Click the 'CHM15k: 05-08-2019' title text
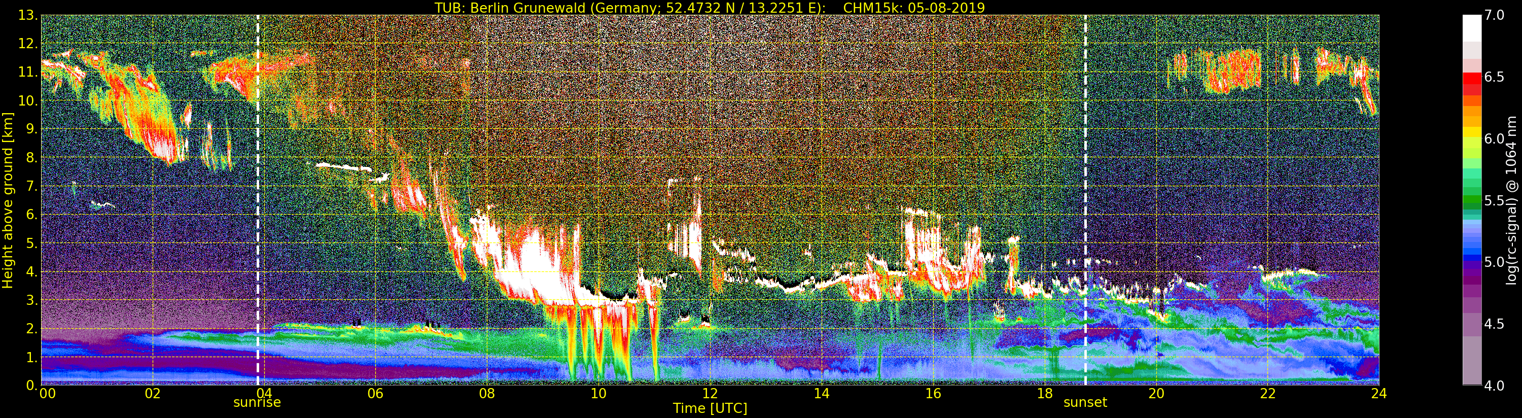The width and height of the screenshot is (1522, 418). click(914, 8)
